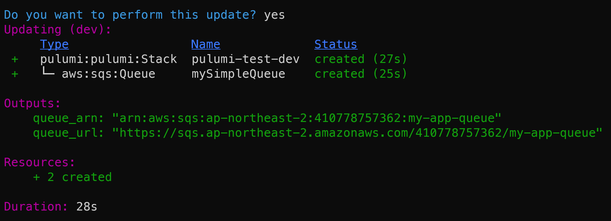
Task: Click the mySimpleQueue resource name
Action: [238, 74]
